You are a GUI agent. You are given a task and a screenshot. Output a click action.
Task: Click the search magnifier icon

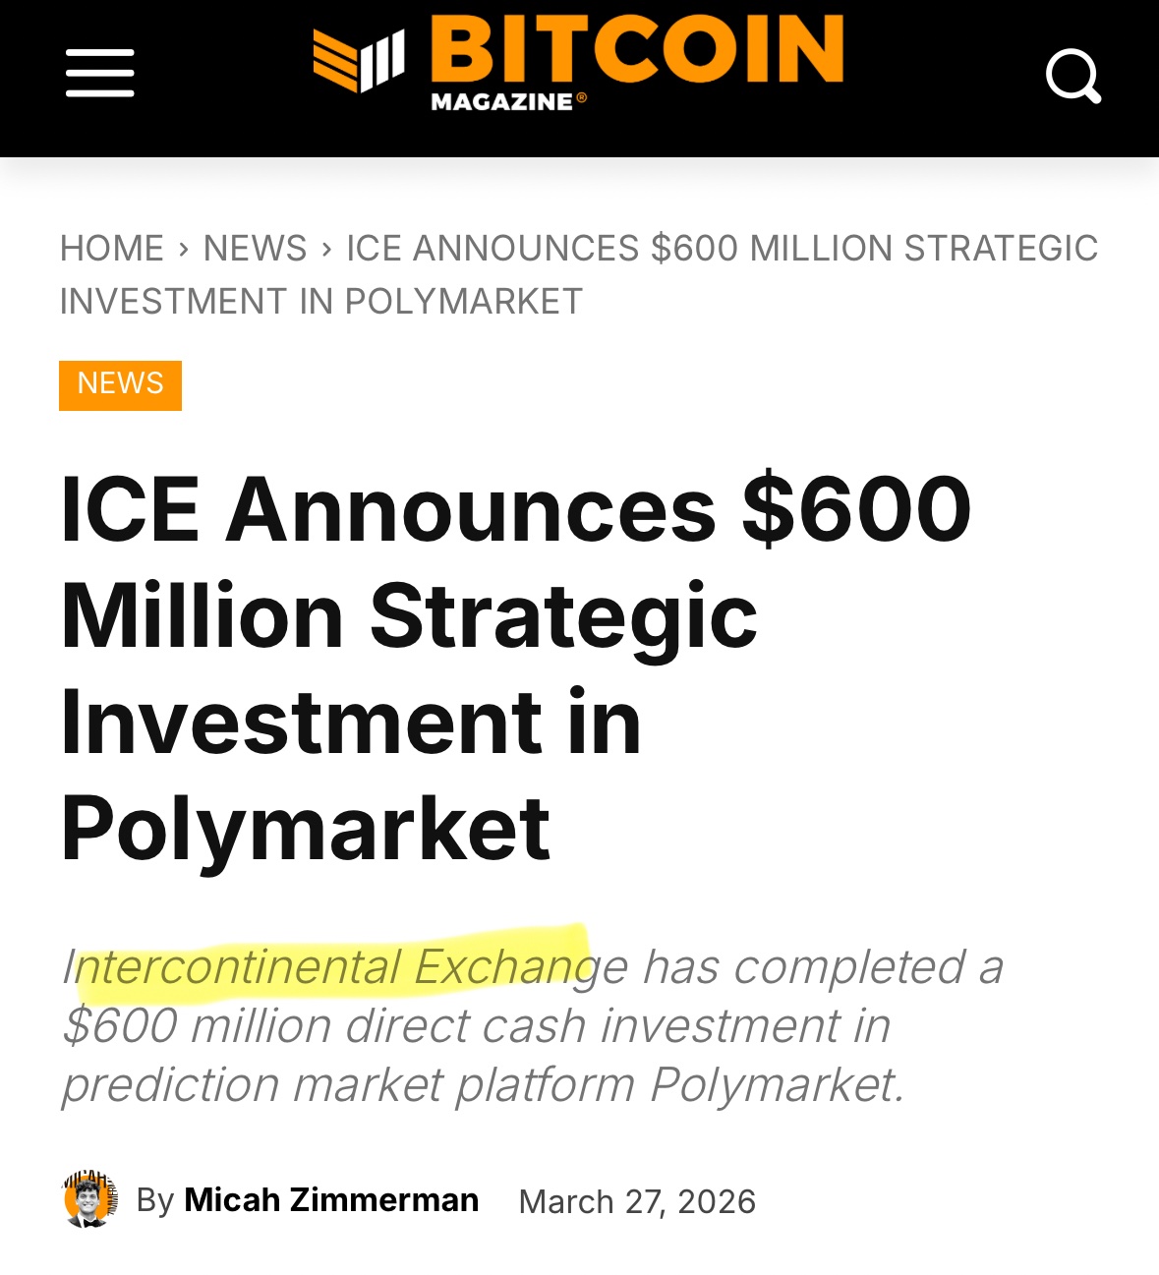1072,76
